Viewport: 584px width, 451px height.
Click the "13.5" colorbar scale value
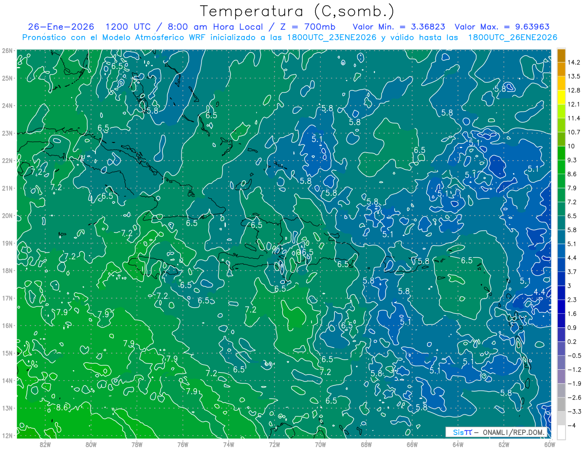point(574,76)
